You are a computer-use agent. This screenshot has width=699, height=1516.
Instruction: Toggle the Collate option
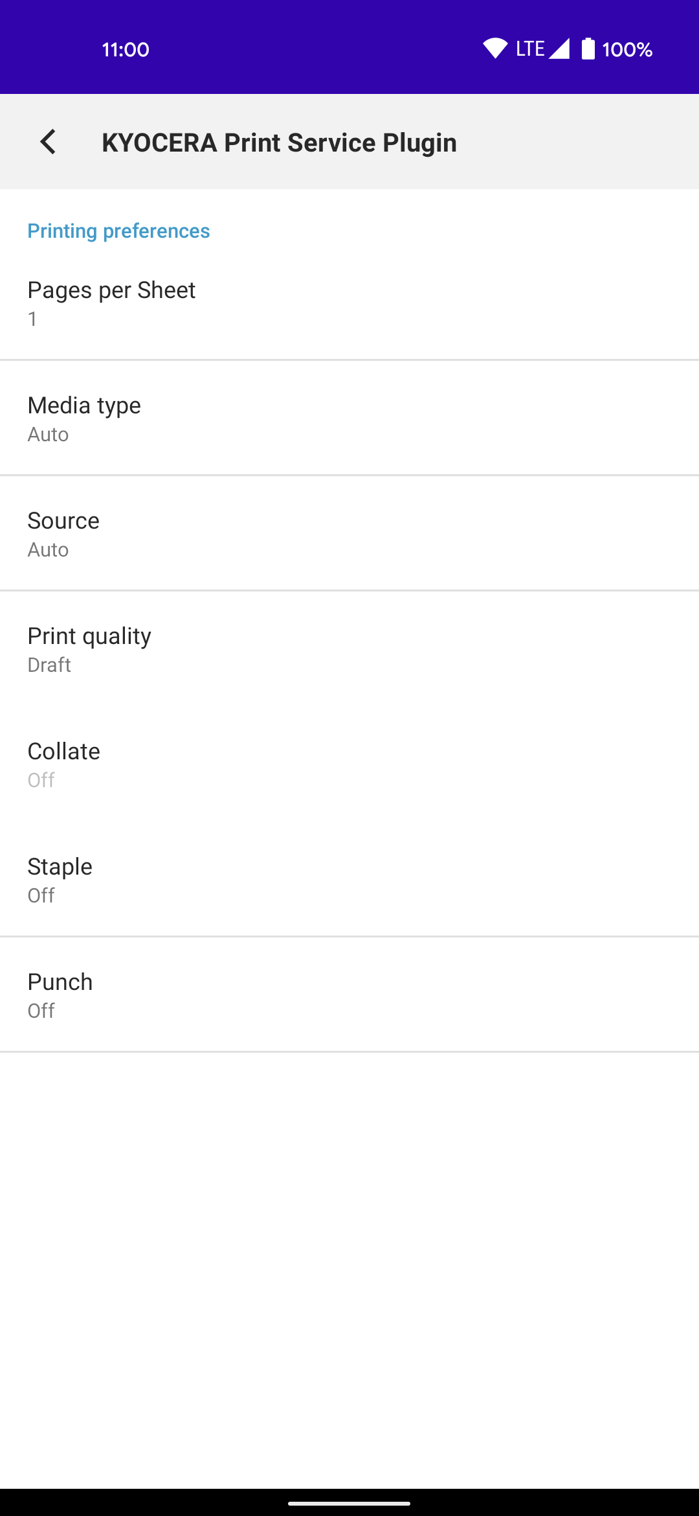point(349,764)
